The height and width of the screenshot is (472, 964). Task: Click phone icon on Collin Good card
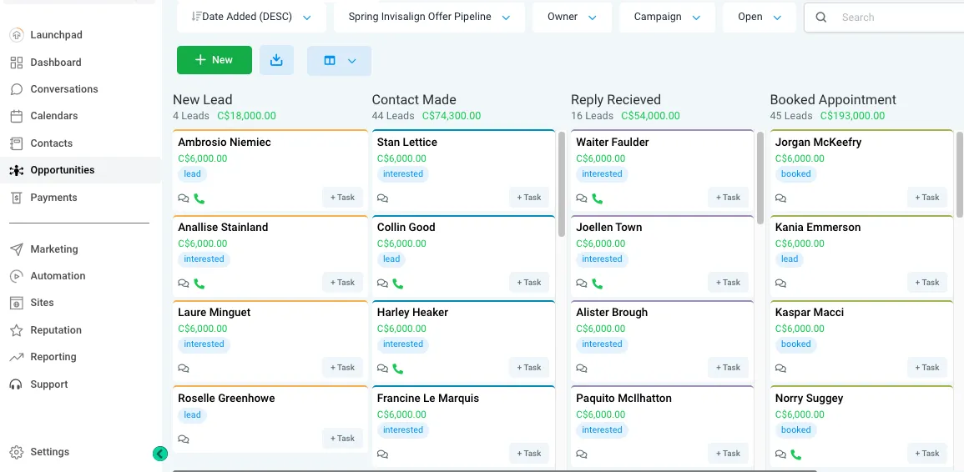coord(398,284)
